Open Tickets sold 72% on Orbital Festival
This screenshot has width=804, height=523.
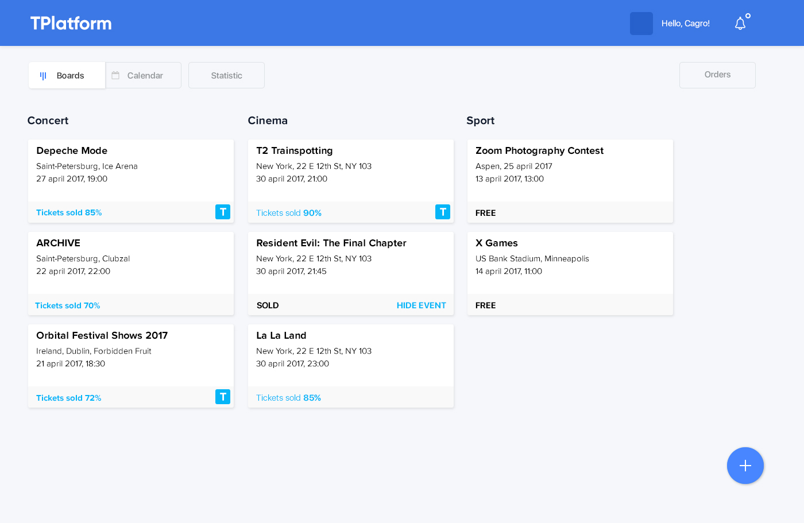[69, 398]
